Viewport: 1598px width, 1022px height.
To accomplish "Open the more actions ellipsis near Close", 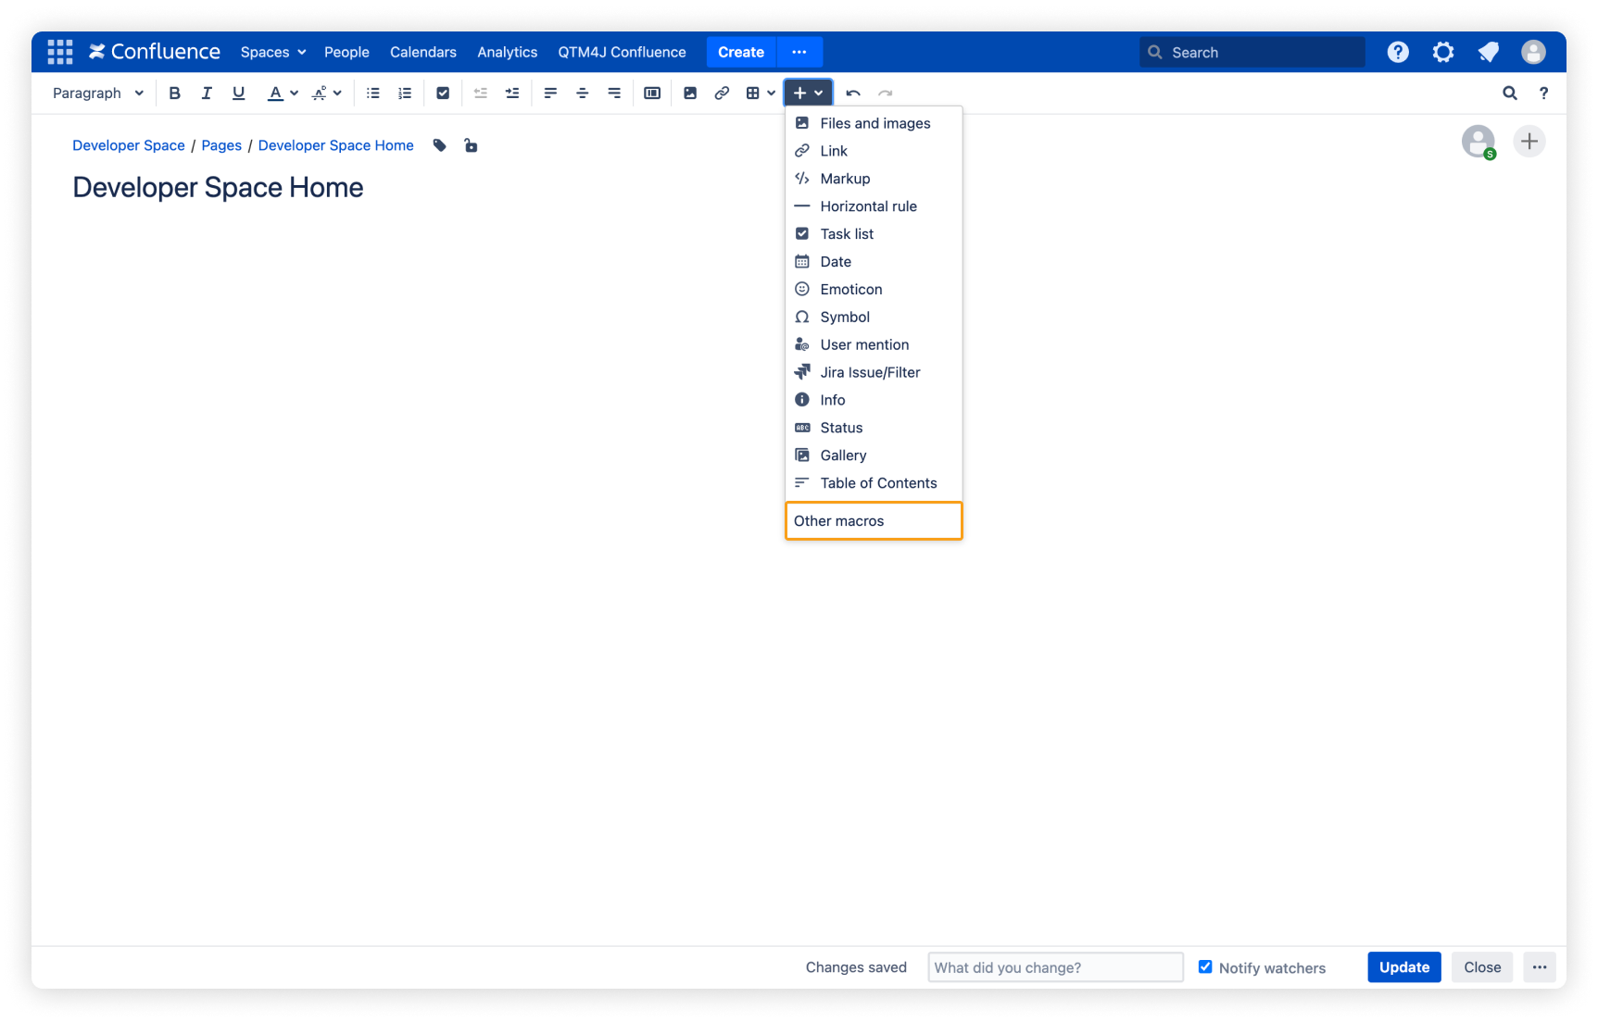I will (1540, 967).
